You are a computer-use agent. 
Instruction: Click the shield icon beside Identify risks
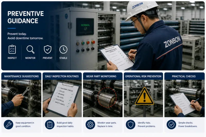point(131,124)
